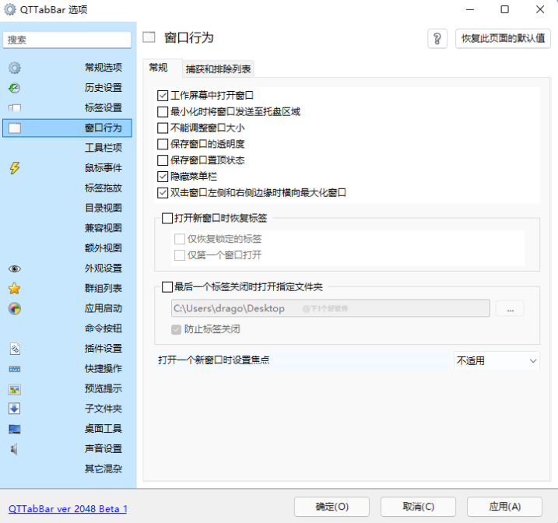Viewport: 558px width, 523px height.
Task: Click the 确定(O) button
Action: 332,507
